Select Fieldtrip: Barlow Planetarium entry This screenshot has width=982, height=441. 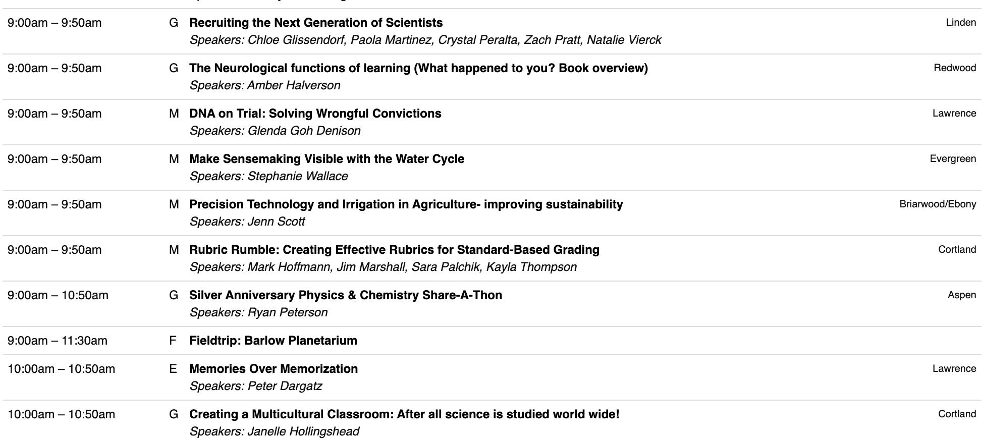click(x=273, y=341)
